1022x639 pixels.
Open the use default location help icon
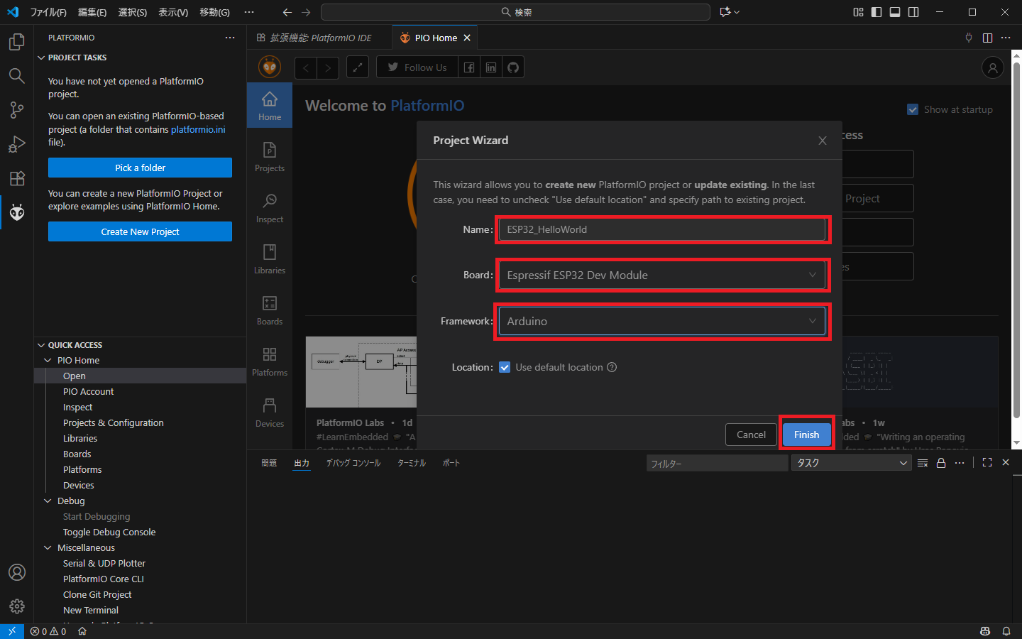pyautogui.click(x=612, y=367)
